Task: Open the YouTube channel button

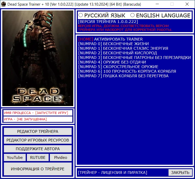Action: [15, 158]
